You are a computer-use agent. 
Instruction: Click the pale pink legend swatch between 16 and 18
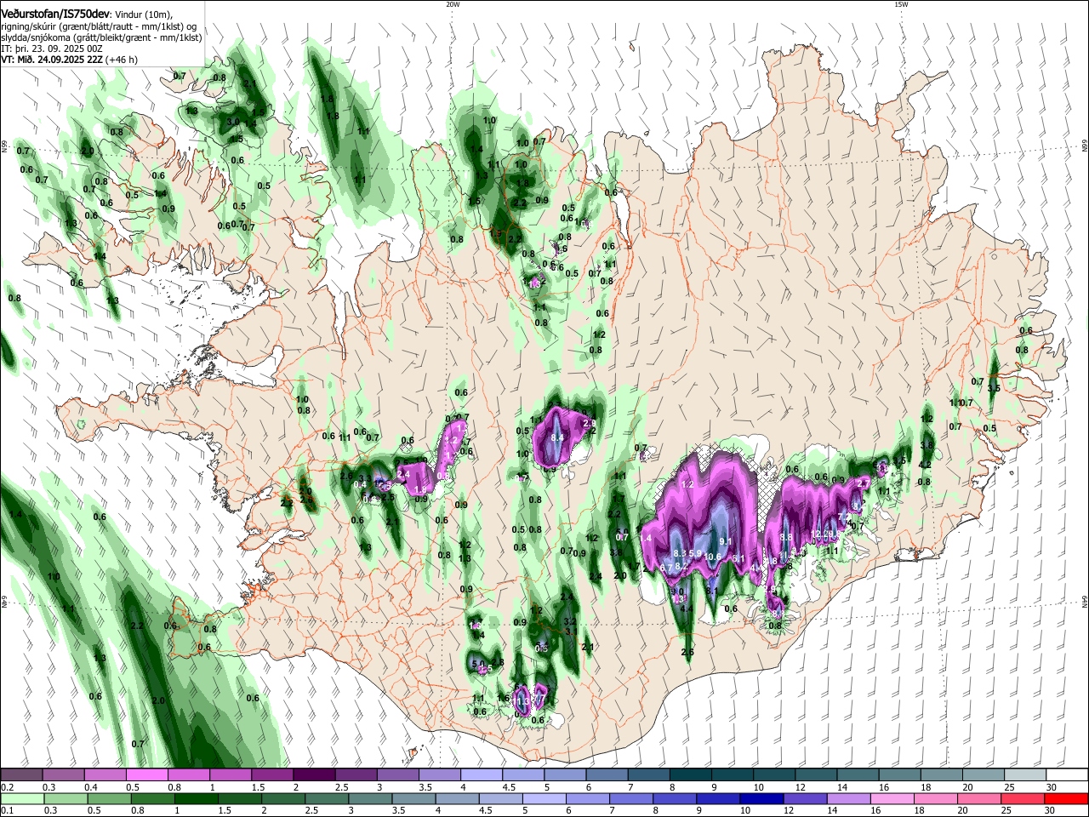point(892,799)
